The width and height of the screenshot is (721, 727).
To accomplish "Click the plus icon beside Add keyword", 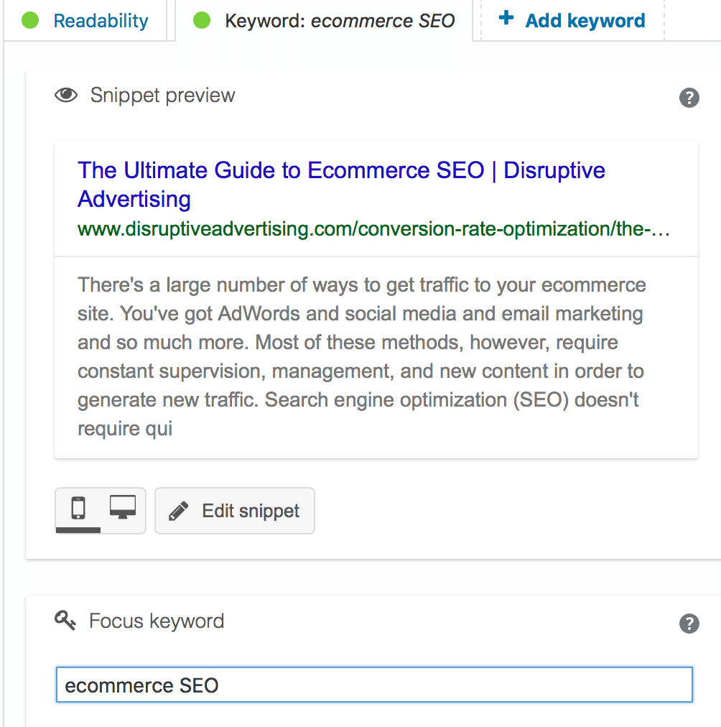I will [506, 18].
